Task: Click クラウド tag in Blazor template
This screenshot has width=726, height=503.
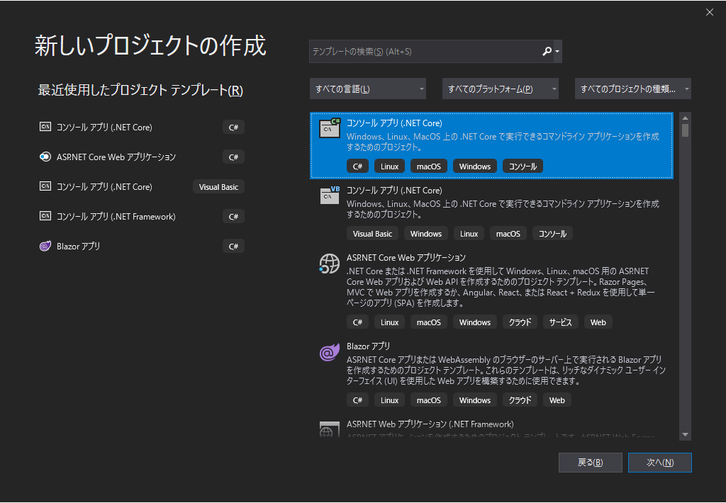Action: click(x=520, y=400)
